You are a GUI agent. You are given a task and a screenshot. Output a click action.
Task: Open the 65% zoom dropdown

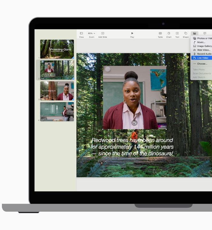(x=92, y=33)
